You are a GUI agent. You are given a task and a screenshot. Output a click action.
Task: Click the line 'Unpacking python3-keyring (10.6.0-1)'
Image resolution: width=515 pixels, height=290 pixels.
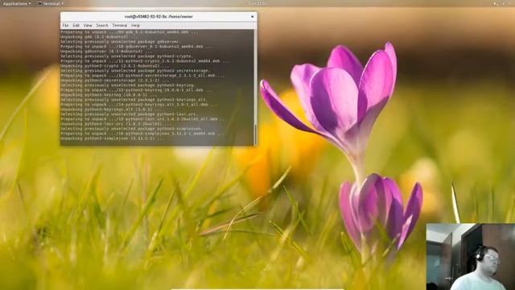[x=109, y=95]
